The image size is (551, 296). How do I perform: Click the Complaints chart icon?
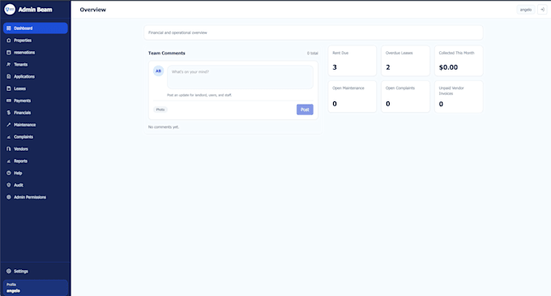[9, 137]
